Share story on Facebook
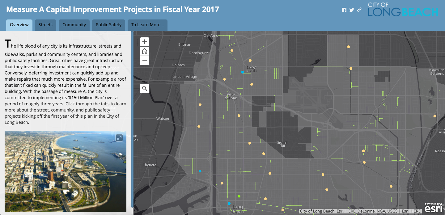The height and width of the screenshot is (215, 445). click(344, 10)
